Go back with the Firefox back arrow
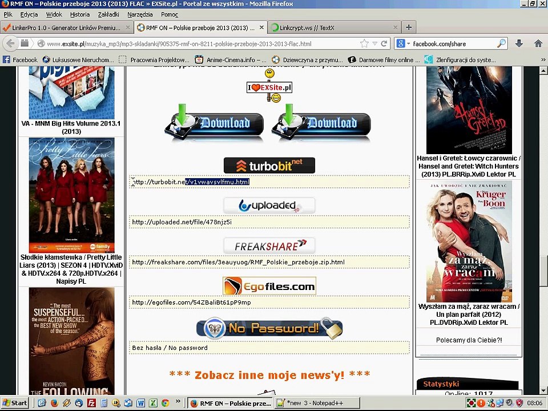 11,44
